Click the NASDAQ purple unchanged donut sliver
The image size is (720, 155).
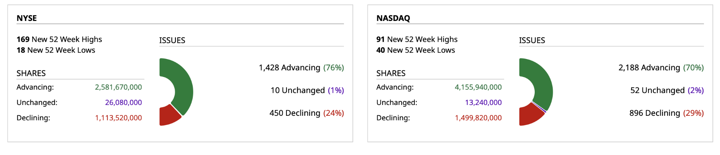[x=539, y=107]
